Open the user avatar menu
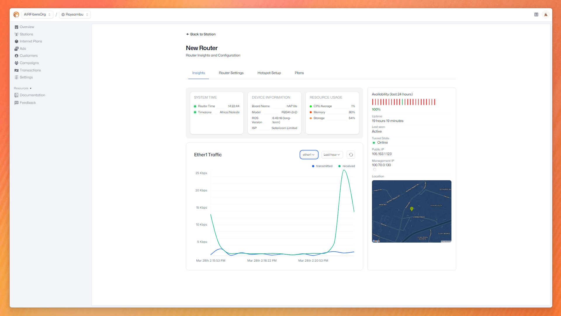 [546, 14]
